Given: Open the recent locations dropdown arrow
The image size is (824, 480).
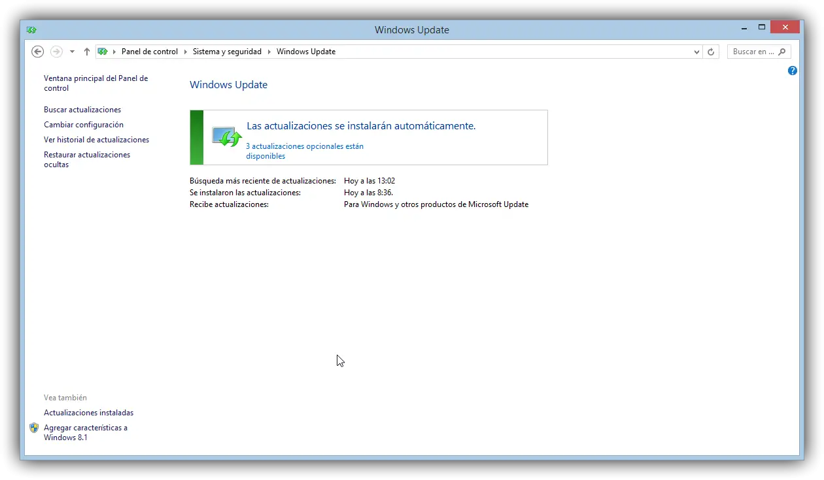Looking at the screenshot, I should [x=72, y=52].
